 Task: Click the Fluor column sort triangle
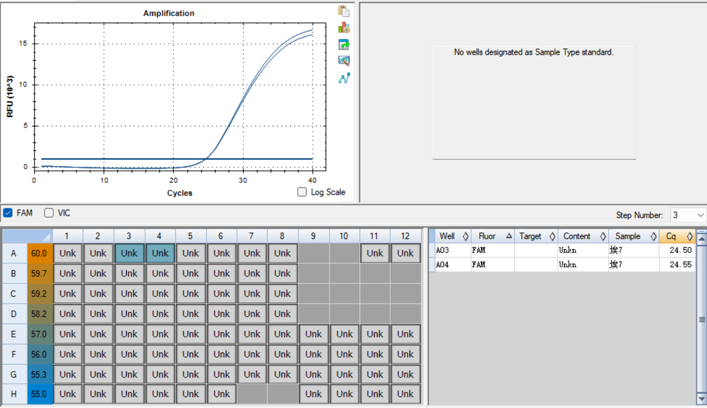click(x=509, y=236)
